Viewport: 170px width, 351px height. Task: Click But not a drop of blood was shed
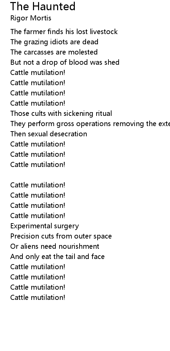[x=65, y=62]
